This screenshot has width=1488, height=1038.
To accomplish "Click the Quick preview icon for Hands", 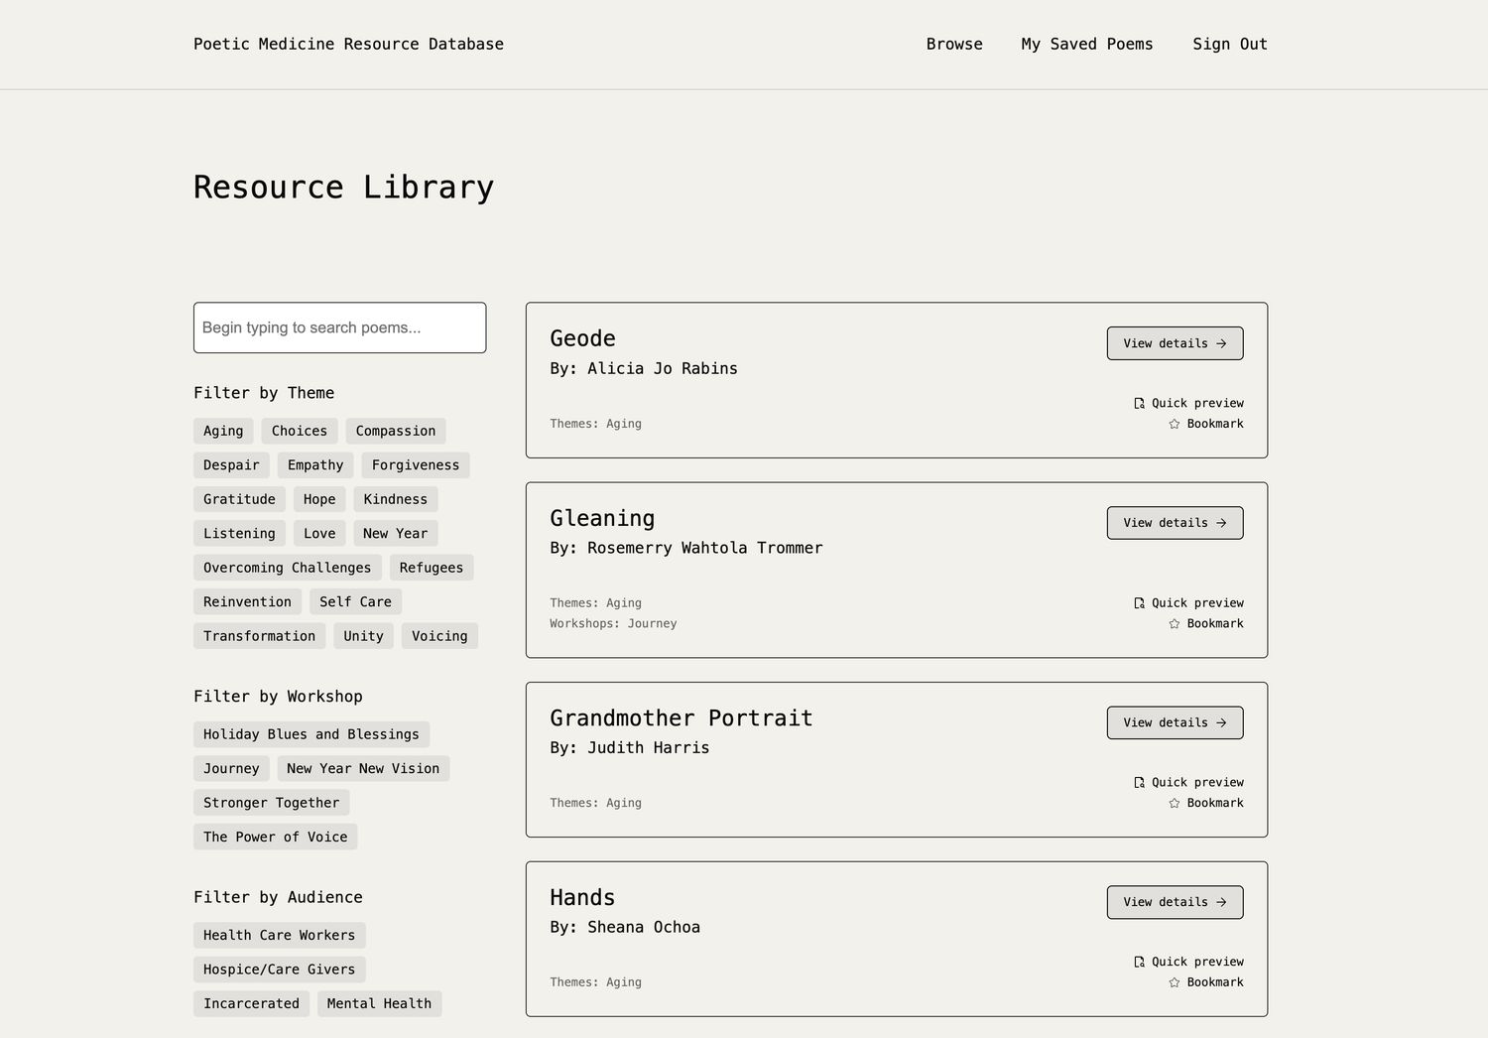I will [1139, 962].
